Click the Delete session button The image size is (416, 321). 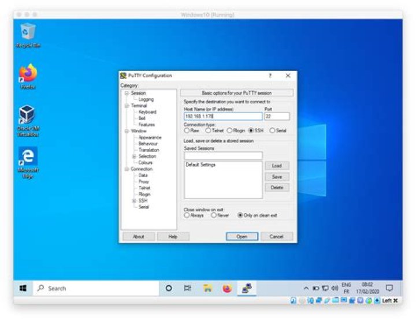277,188
